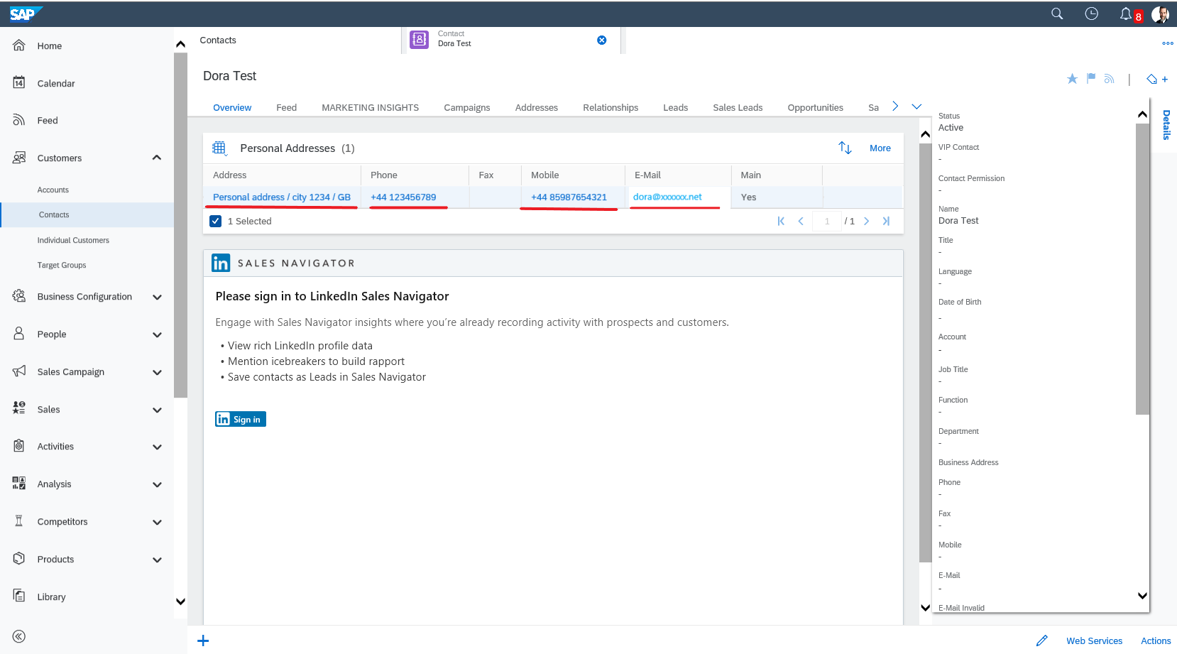Image resolution: width=1177 pixels, height=654 pixels.
Task: Switch to the Overview tab
Action: point(232,107)
